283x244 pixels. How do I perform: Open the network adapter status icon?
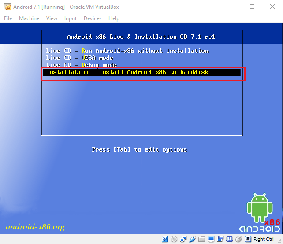coord(183,239)
